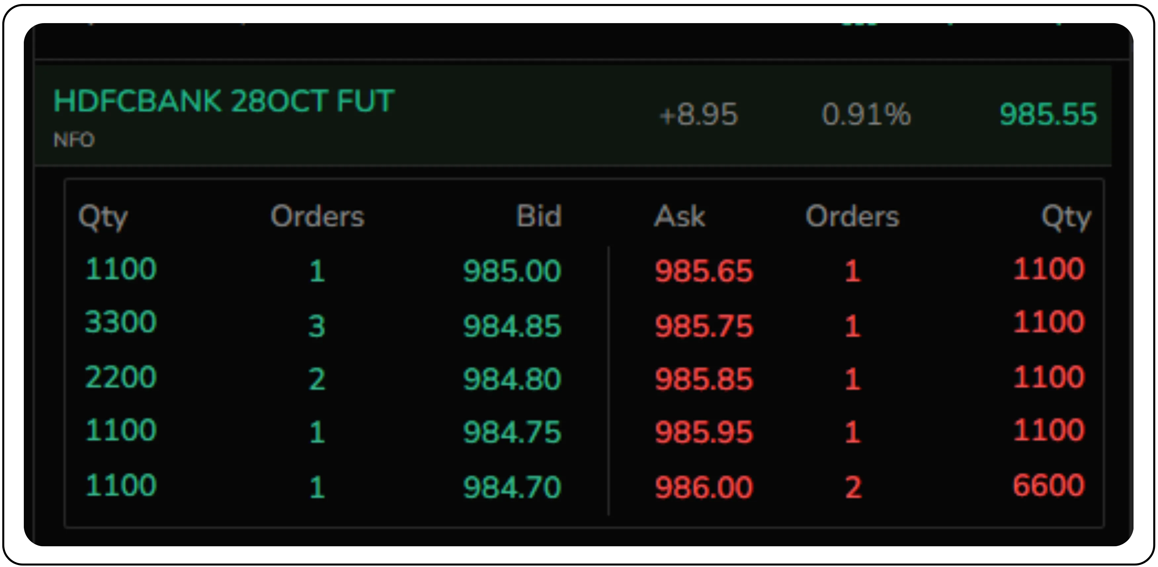This screenshot has width=1158, height=567.
Task: Click the last traded price 985.55
Action: point(1048,114)
